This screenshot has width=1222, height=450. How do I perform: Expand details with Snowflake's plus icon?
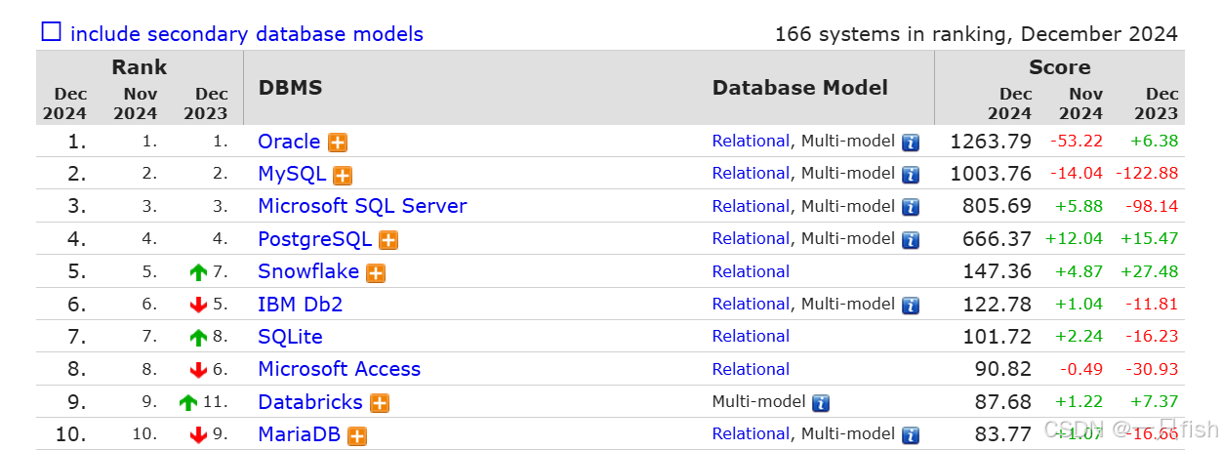click(376, 273)
